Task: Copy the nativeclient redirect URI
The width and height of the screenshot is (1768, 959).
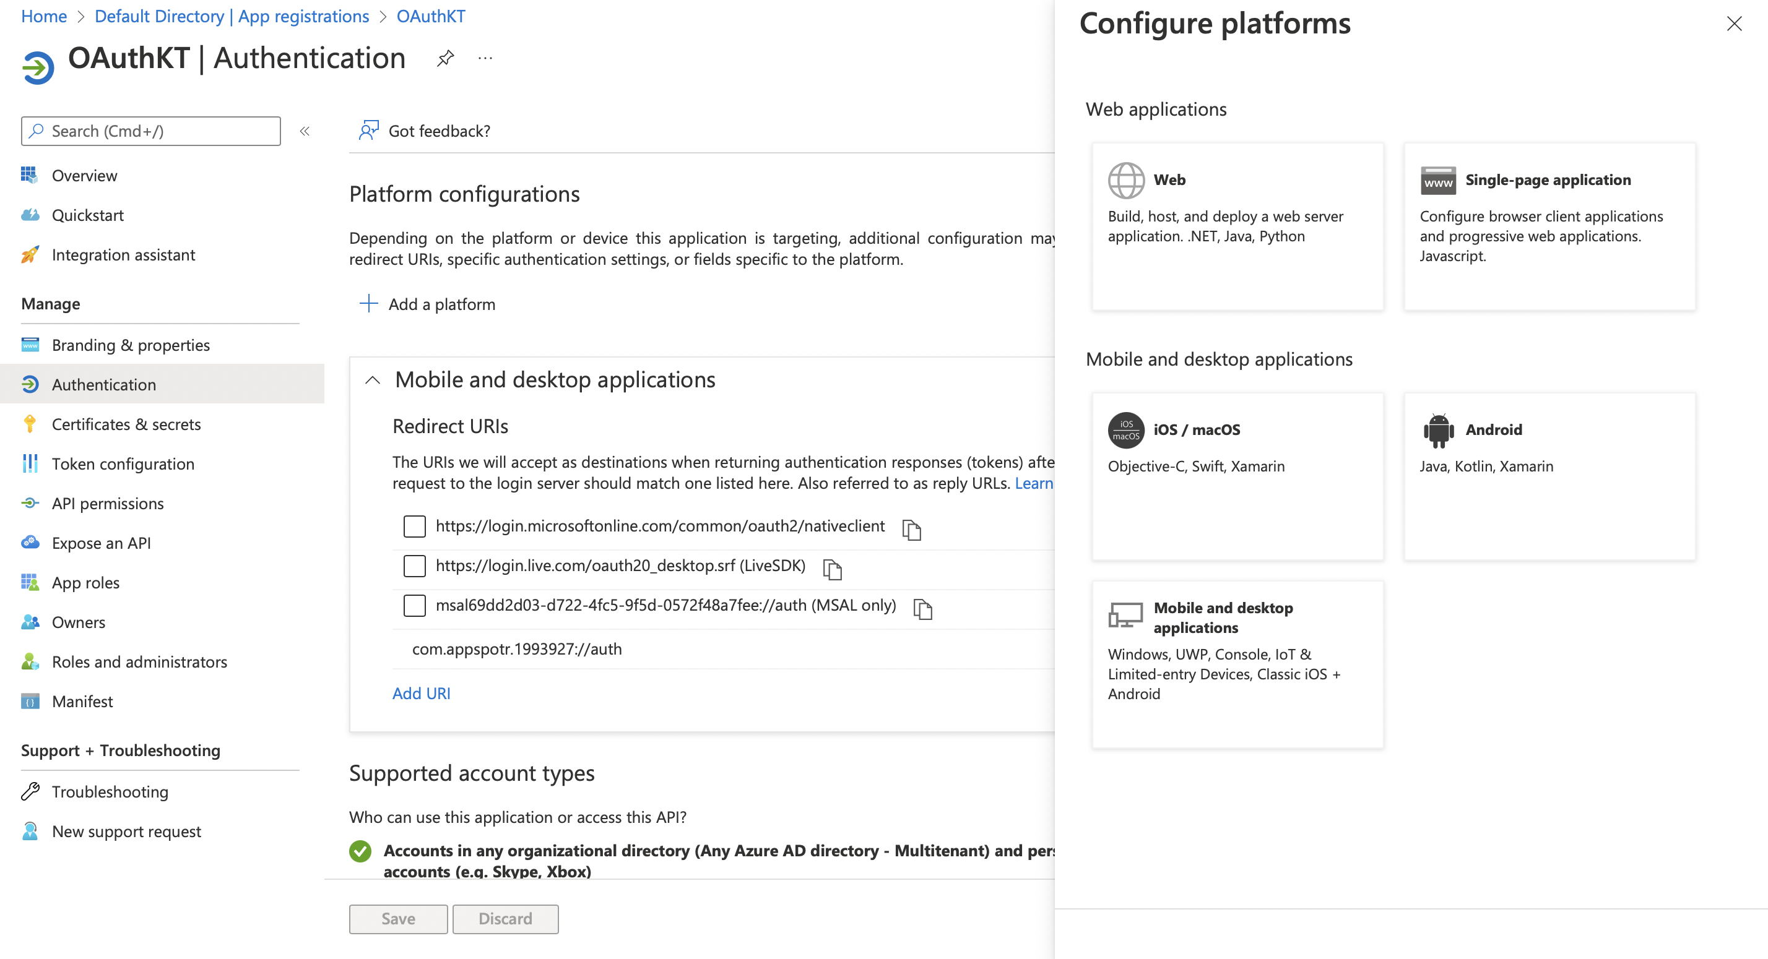Action: 911,530
